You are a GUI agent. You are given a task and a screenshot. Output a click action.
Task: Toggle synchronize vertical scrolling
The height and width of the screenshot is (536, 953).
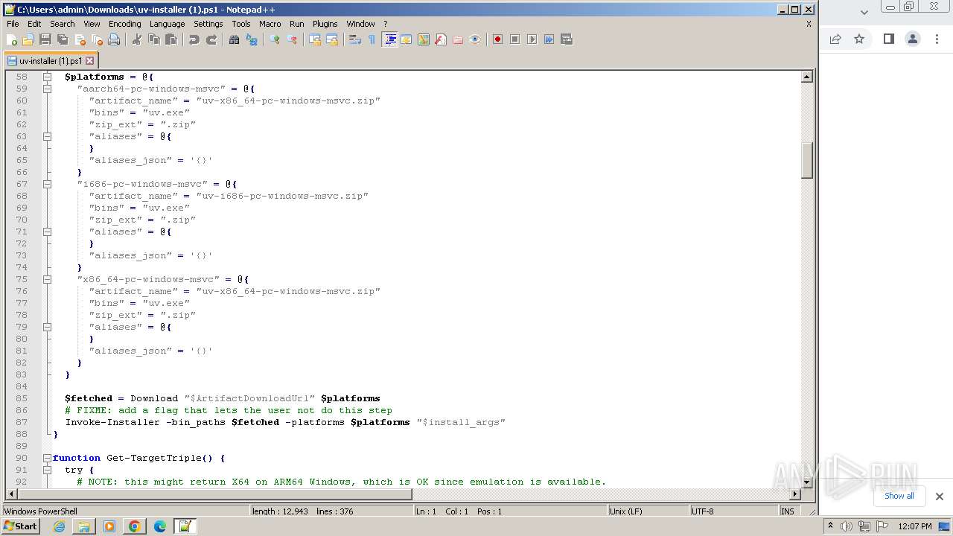point(315,39)
